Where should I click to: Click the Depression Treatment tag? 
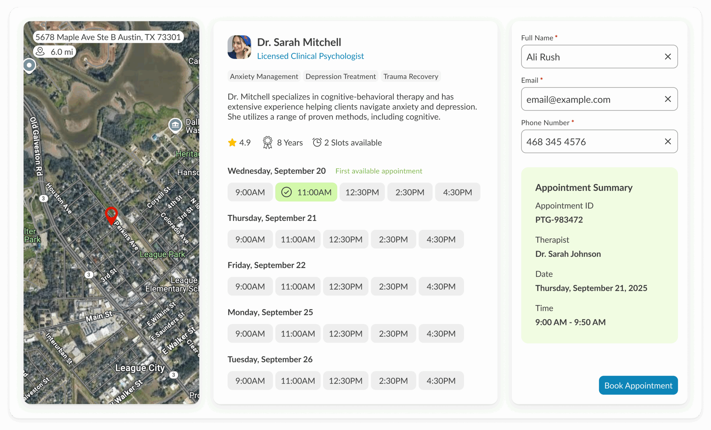point(341,76)
